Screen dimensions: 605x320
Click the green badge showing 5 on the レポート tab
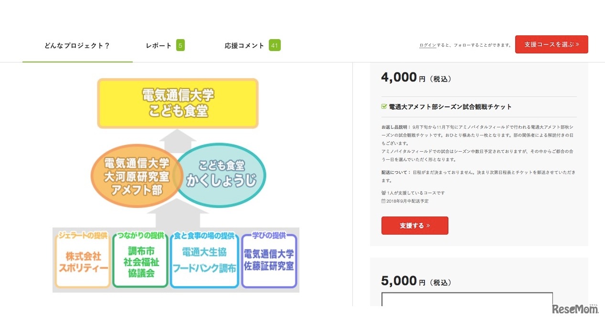180,45
